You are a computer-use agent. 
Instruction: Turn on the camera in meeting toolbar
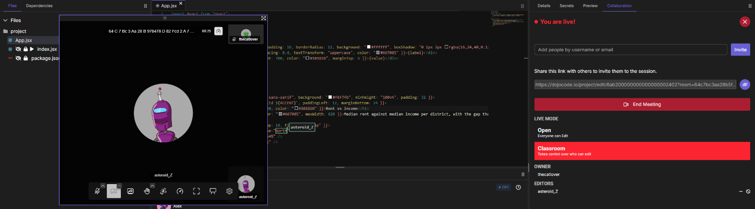point(114,191)
